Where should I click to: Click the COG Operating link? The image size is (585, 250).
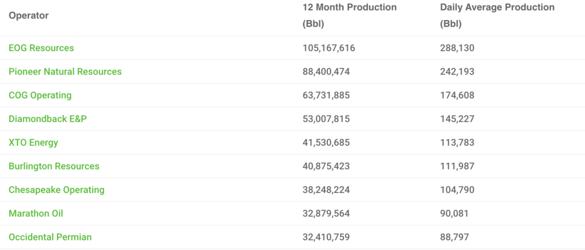tap(40, 96)
